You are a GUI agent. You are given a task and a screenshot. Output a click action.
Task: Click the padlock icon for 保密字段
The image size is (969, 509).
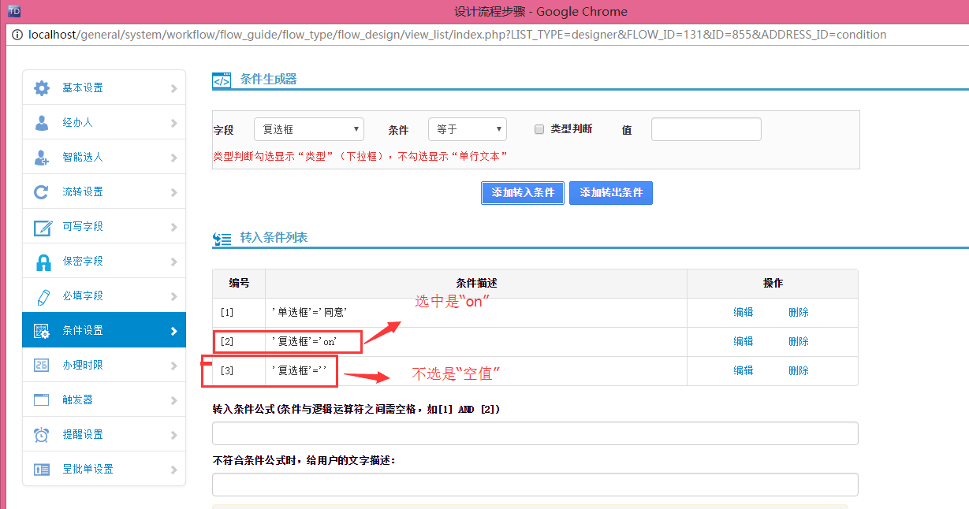click(x=42, y=262)
